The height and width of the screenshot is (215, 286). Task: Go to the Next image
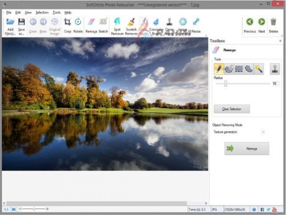[261, 22]
